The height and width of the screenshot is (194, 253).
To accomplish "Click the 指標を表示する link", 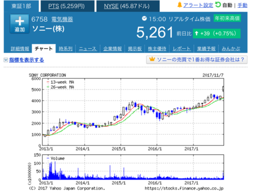I will (26, 60).
